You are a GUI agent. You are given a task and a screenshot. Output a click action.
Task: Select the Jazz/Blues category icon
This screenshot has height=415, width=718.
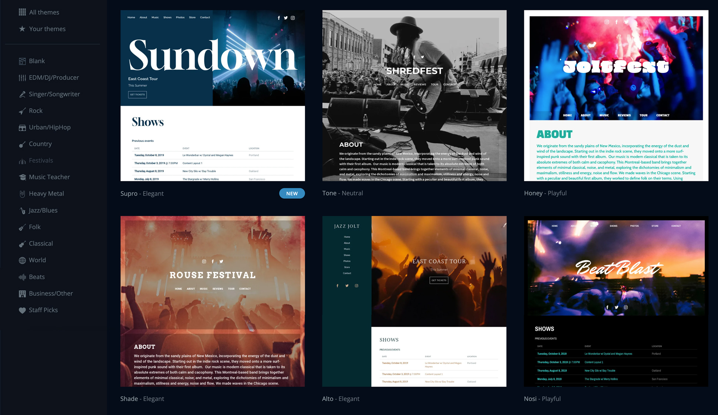click(x=22, y=210)
